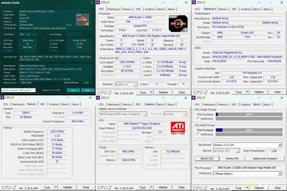Screen dimensions: 287x191
Task: Expand the Tools arrow in CPU-Z Memory window
Action: 56,187
